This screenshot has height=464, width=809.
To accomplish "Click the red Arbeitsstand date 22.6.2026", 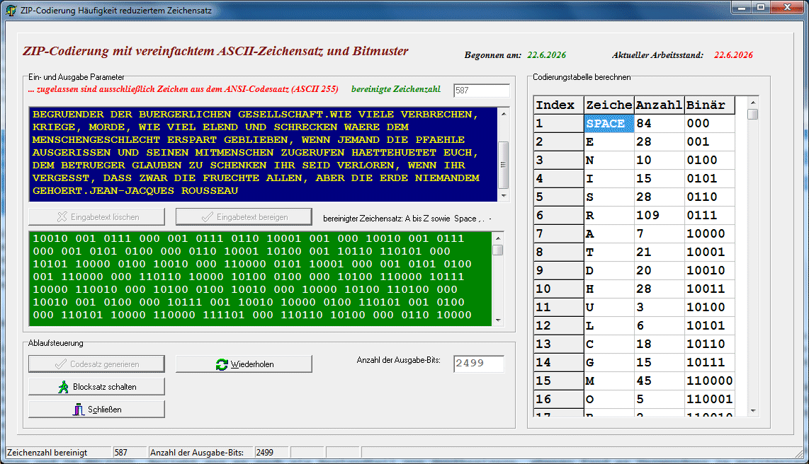I will [733, 55].
